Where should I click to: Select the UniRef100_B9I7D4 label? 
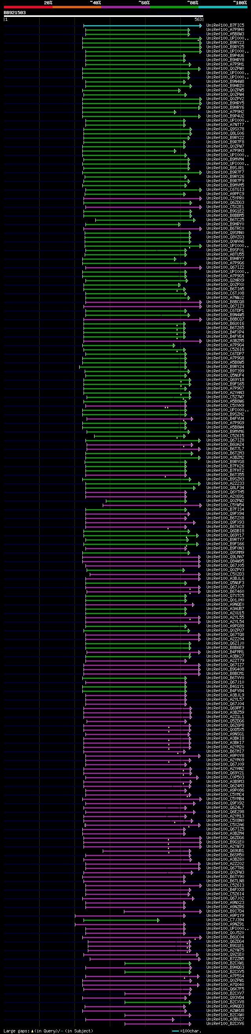226,911
